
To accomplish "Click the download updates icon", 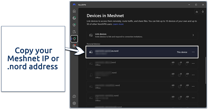I will click(197, 12).
